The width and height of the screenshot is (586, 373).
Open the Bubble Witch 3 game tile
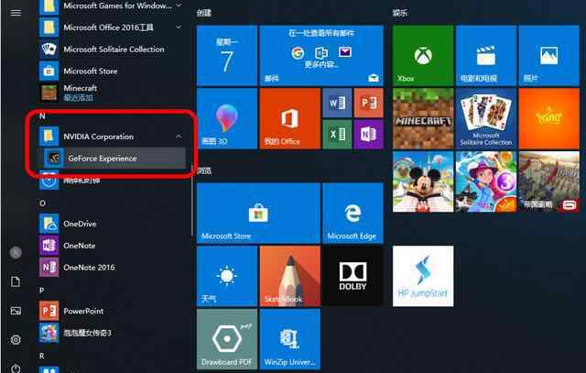point(486,181)
